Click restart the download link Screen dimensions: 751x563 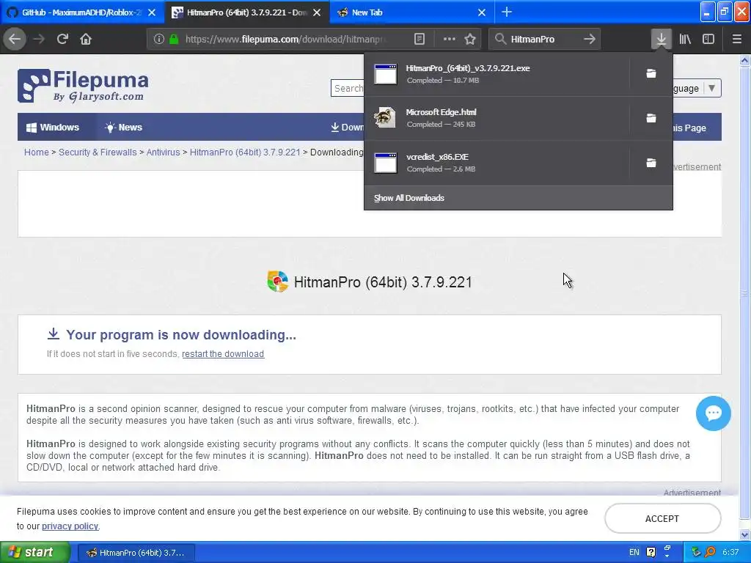coord(223,354)
